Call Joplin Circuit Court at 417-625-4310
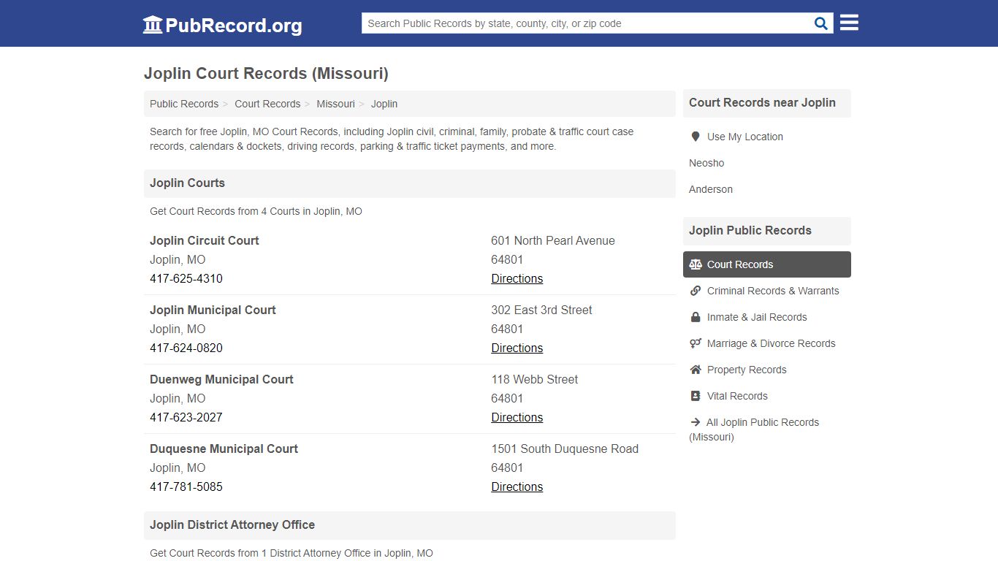This screenshot has height=561, width=998. [186, 278]
